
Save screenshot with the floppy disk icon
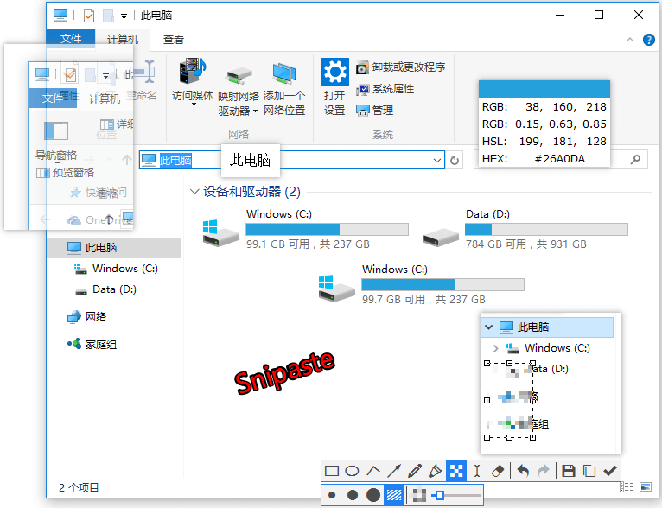(x=569, y=471)
